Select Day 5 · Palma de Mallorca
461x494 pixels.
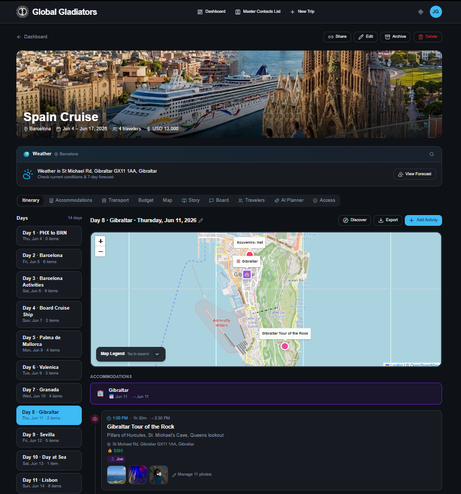click(49, 344)
